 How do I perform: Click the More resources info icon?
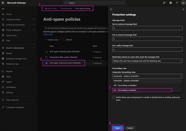tap(3, 100)
